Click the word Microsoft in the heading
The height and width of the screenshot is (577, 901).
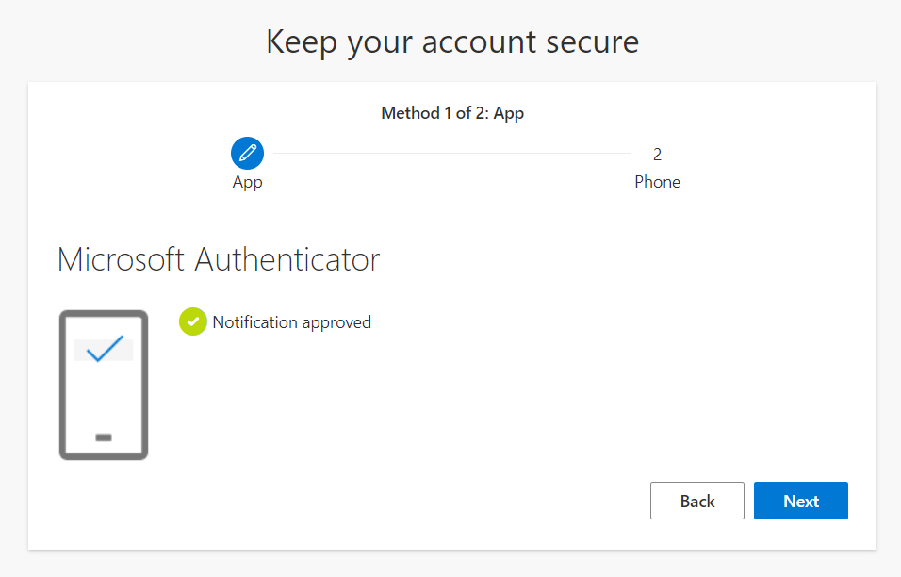pos(122,259)
